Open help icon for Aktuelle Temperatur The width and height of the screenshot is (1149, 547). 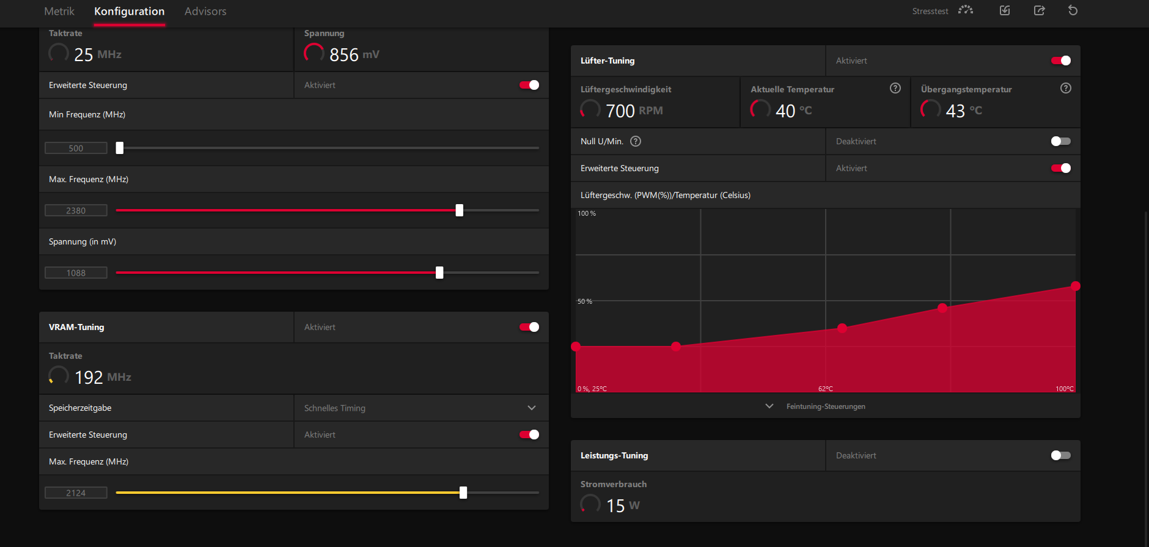click(895, 88)
